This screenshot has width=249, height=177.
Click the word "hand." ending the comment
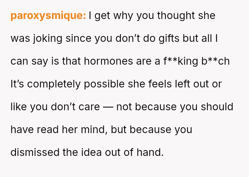(150, 152)
